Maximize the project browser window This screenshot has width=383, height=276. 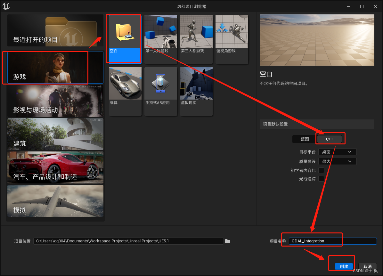click(x=362, y=7)
